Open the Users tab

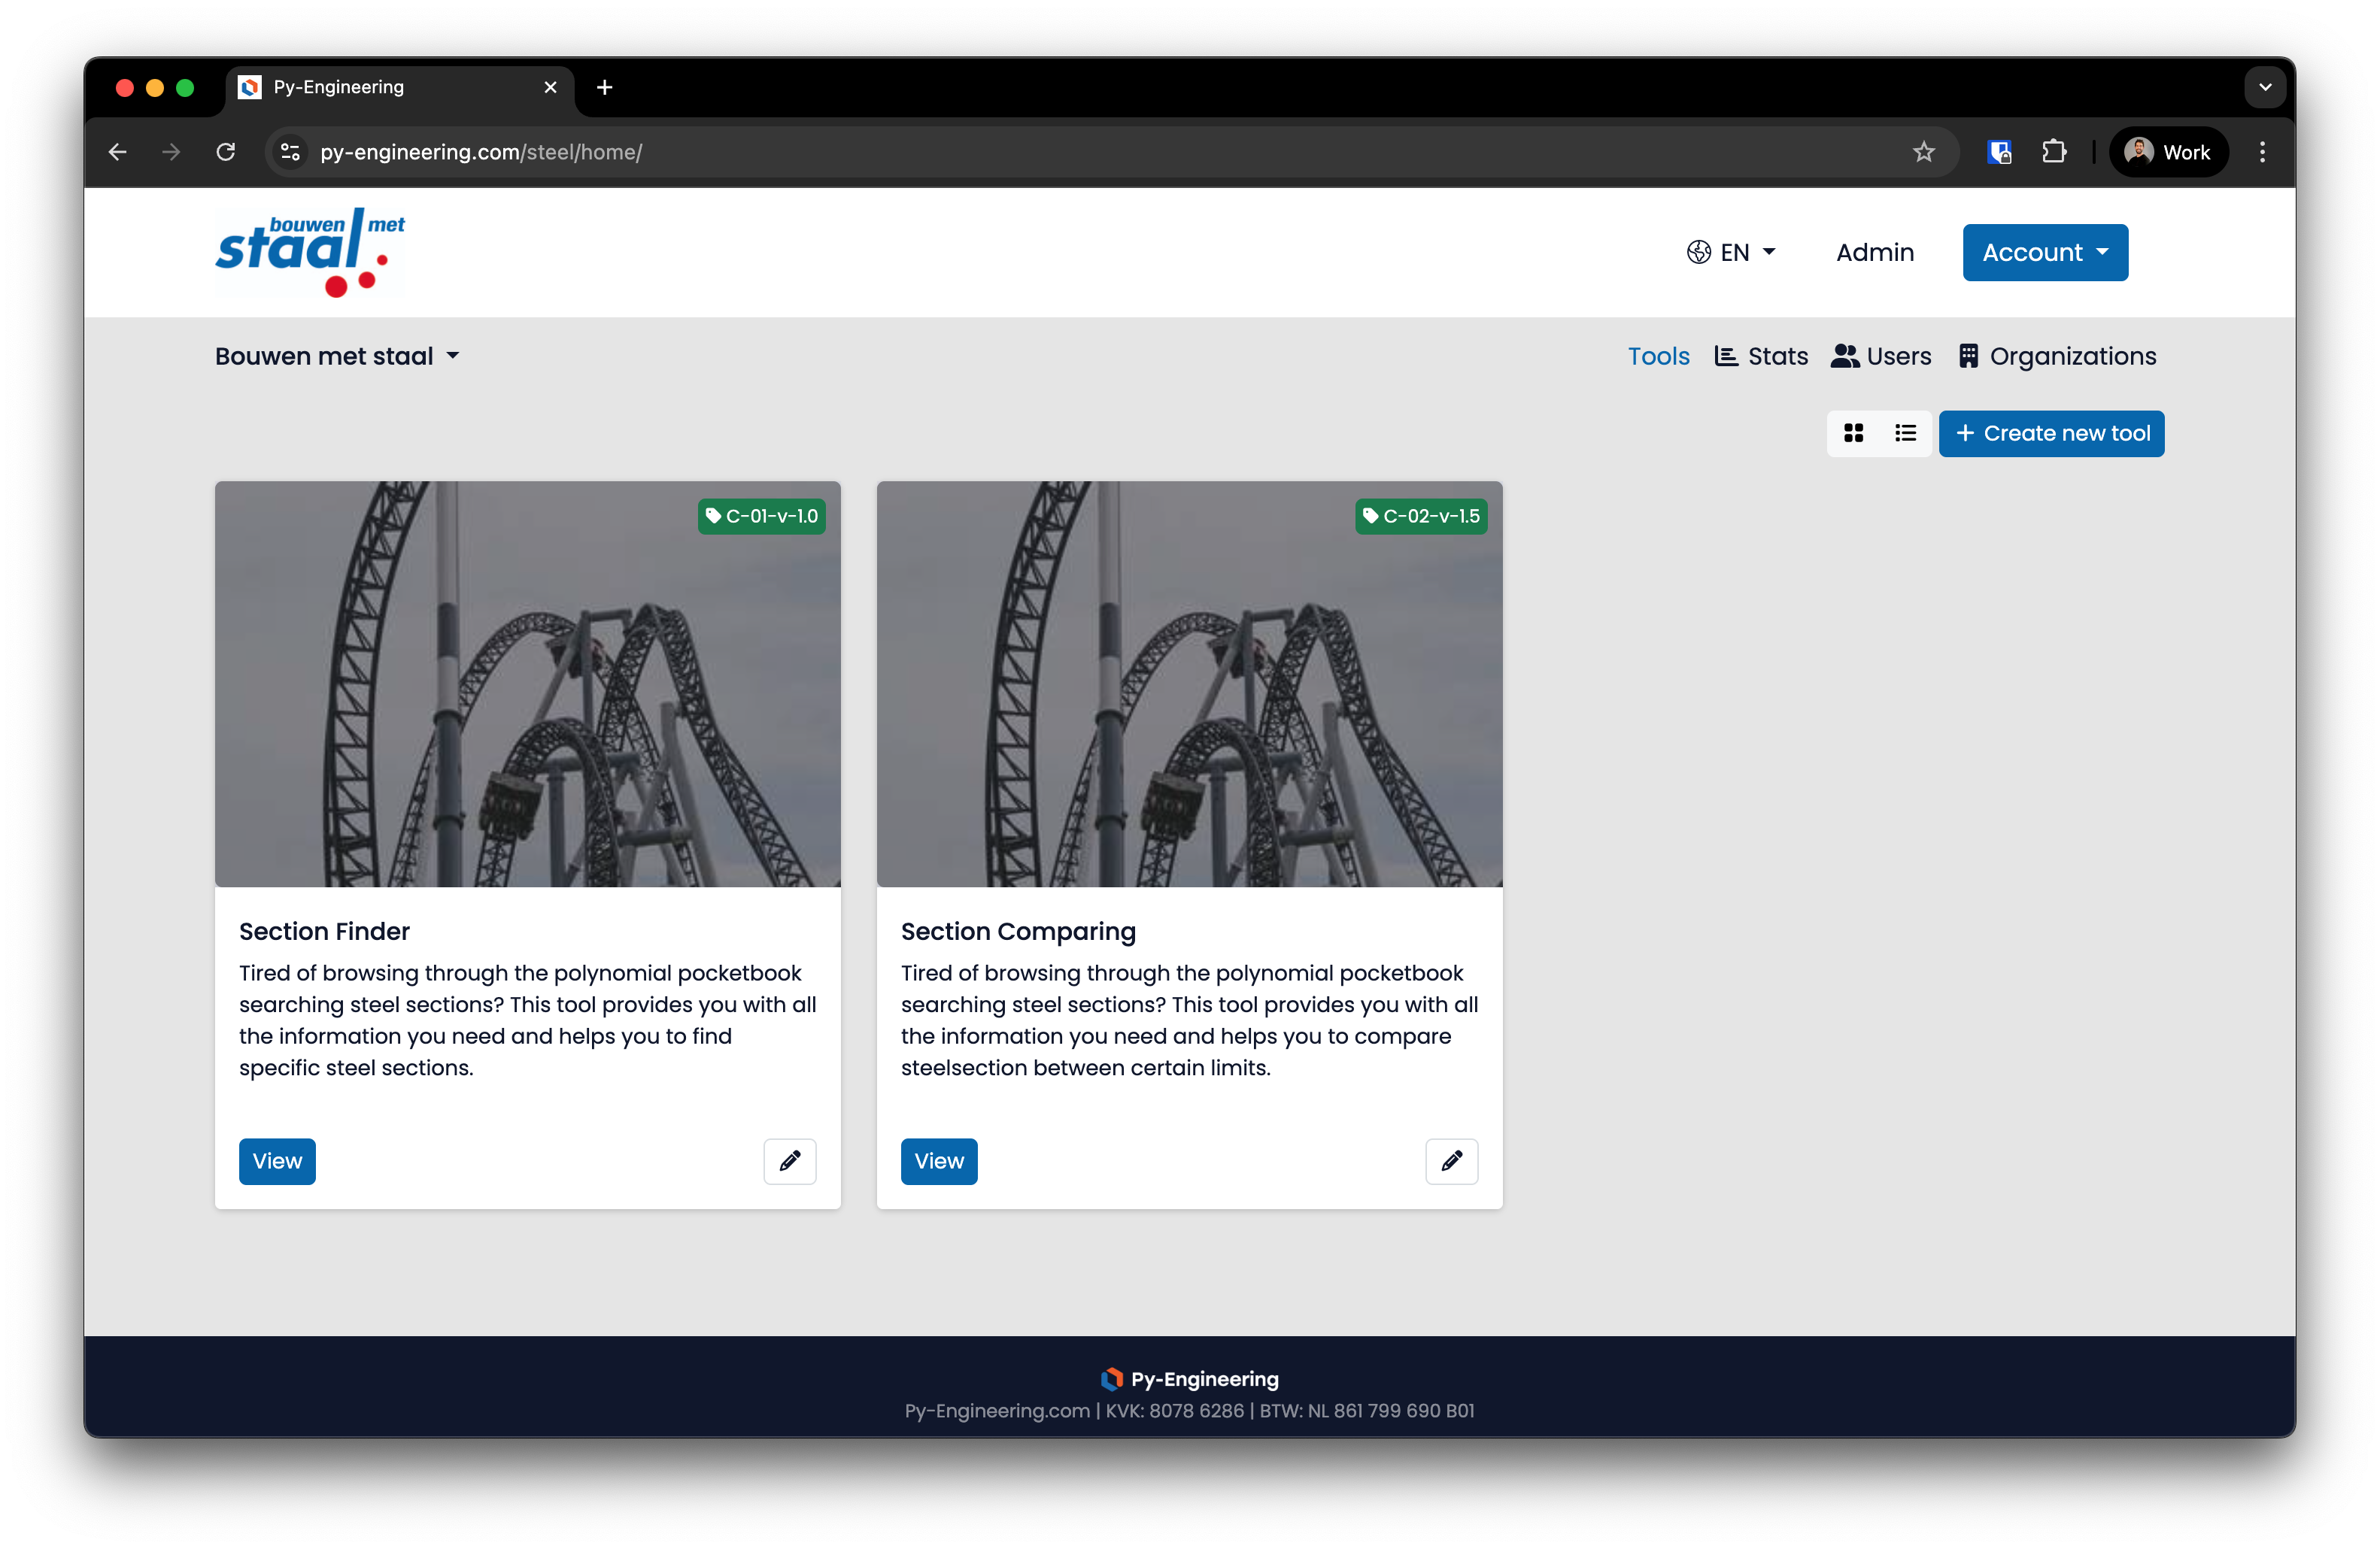click(1881, 356)
